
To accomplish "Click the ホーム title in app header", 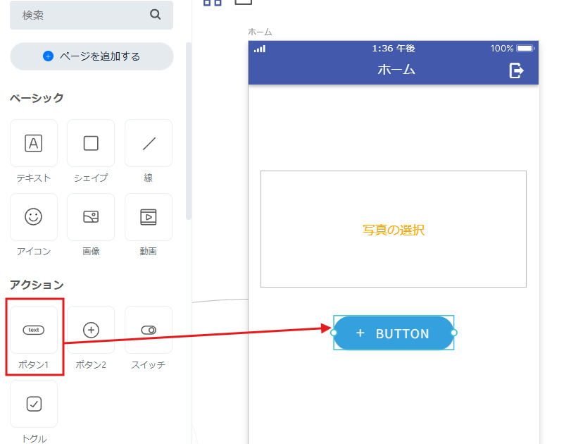I will pyautogui.click(x=396, y=70).
